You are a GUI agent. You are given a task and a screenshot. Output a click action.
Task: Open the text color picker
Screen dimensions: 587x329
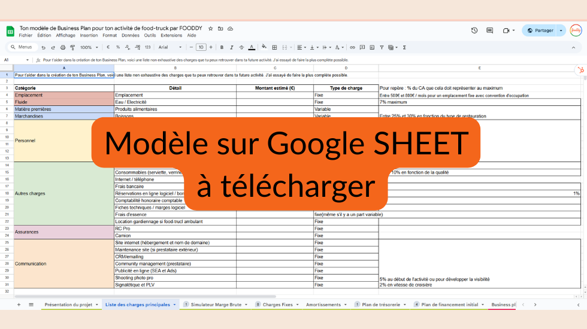pyautogui.click(x=251, y=47)
